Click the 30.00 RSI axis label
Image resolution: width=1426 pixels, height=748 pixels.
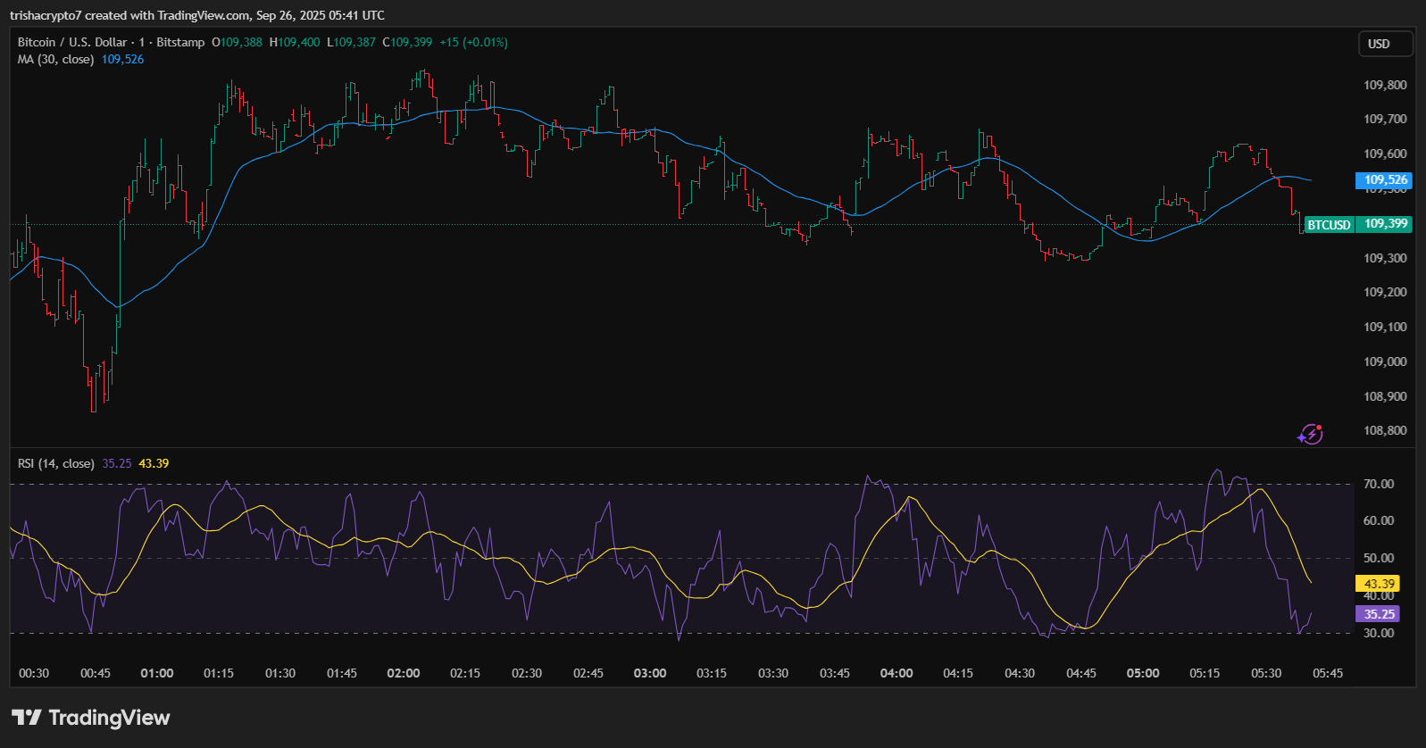pyautogui.click(x=1379, y=633)
